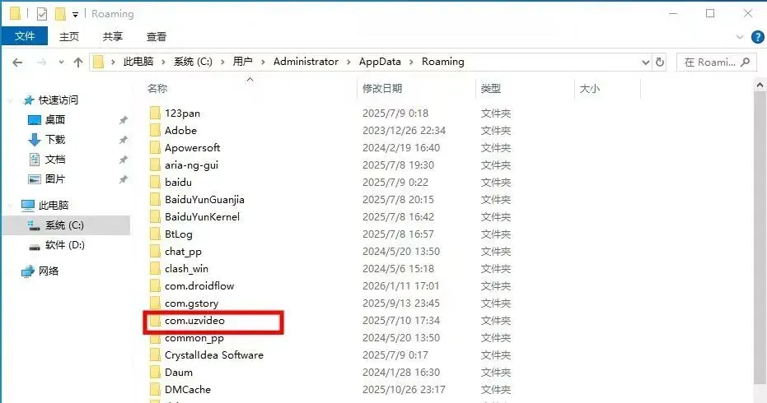Sort by 大小 column header
The image size is (767, 403).
tap(589, 89)
